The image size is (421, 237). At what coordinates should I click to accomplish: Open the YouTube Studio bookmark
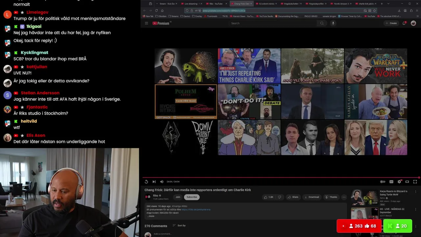coord(264,16)
